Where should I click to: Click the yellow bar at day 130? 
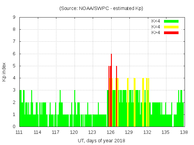coord(135,103)
